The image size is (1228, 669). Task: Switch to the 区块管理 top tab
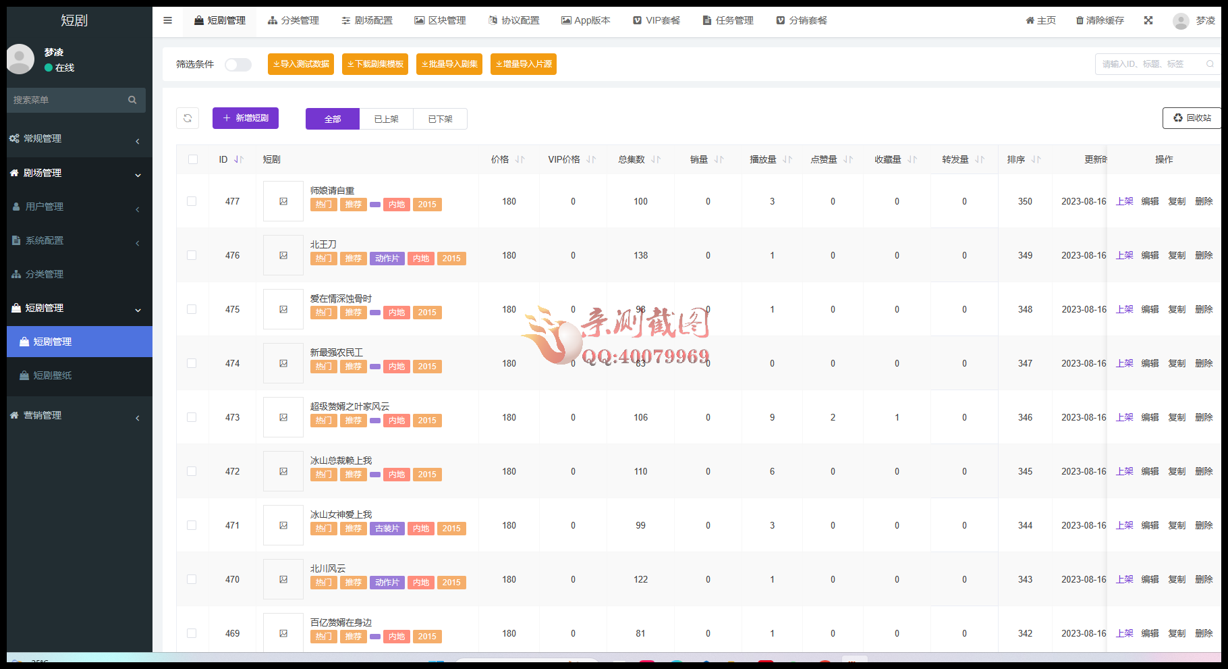[x=440, y=20]
